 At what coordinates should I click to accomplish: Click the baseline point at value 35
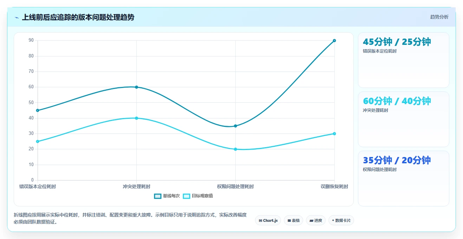pyautogui.click(x=235, y=126)
